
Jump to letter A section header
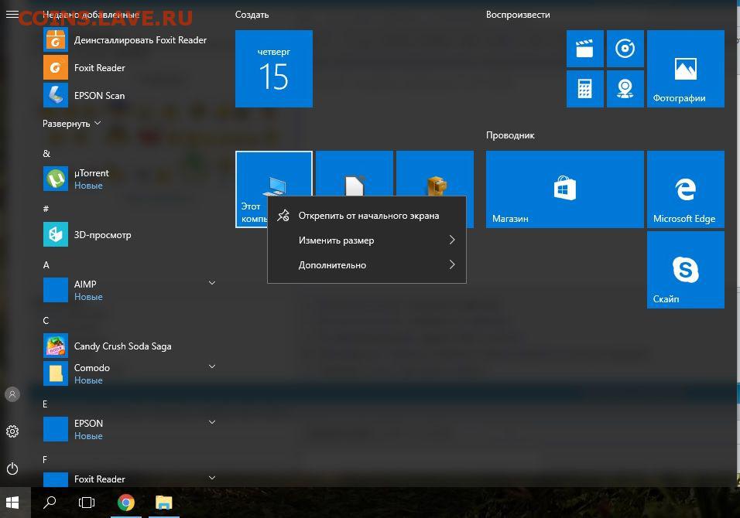pos(46,265)
